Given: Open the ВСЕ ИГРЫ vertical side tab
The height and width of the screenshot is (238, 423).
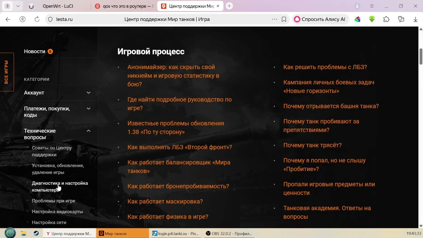Looking at the screenshot, I should point(7,72).
